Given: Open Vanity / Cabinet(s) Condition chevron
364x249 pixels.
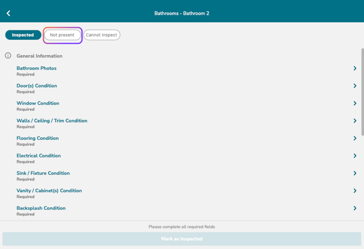Looking at the screenshot, I should coord(355,191).
